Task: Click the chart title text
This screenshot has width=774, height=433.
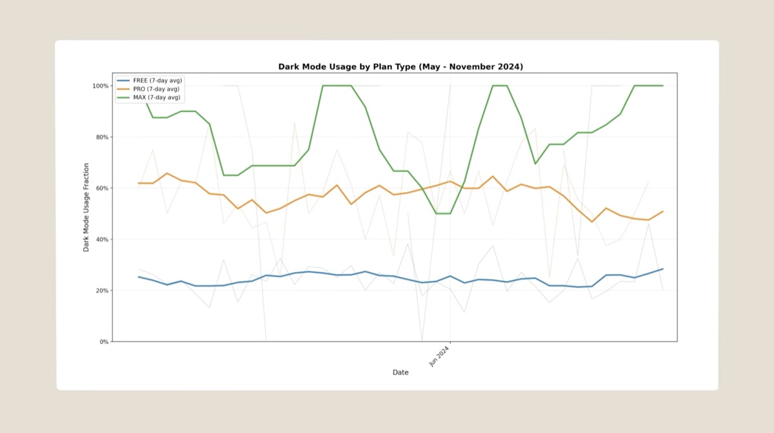Action: [400, 66]
